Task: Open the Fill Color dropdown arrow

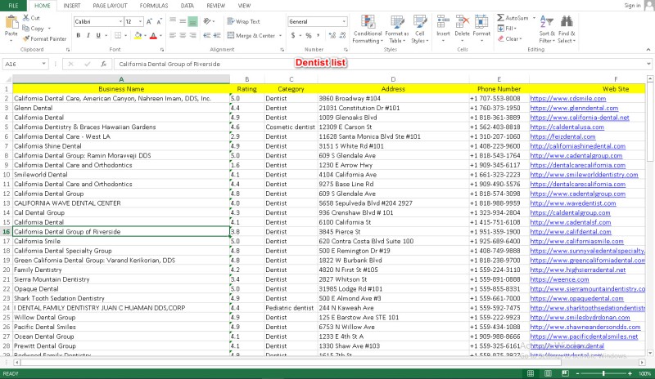Action: point(145,36)
